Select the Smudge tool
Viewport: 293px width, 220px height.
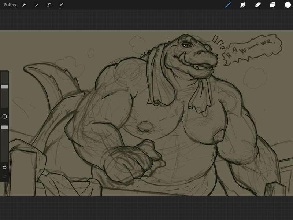pyautogui.click(x=242, y=5)
